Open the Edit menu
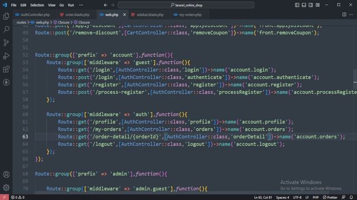 tap(23, 5)
